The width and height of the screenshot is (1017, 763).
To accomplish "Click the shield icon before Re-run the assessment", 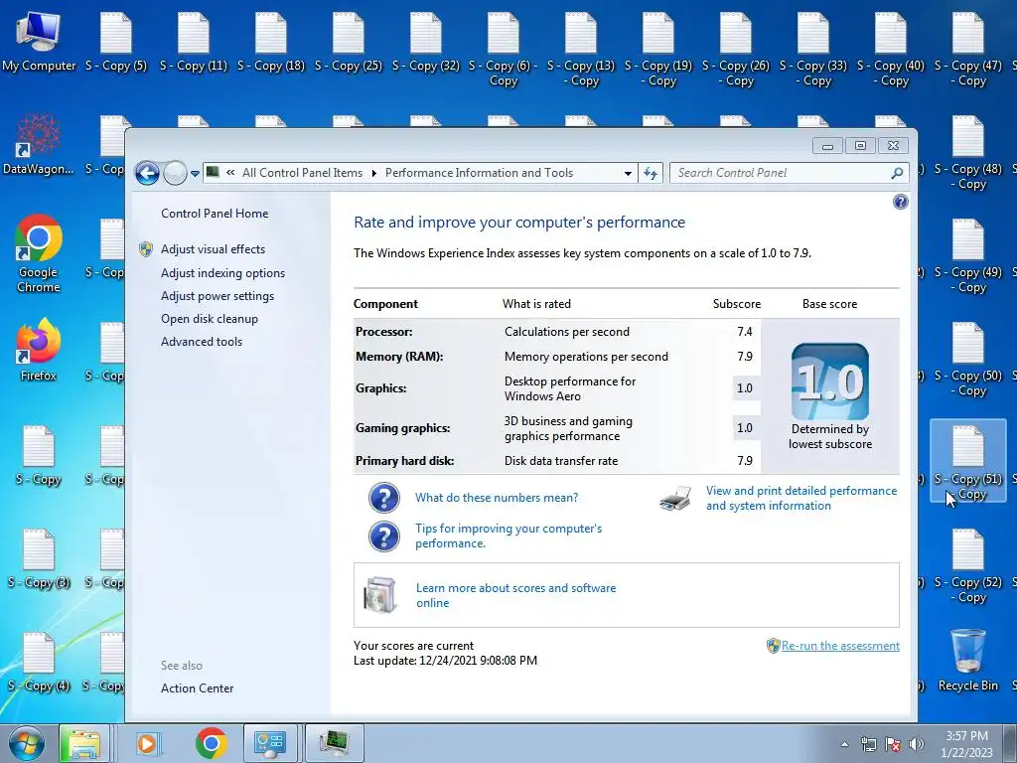I will (773, 646).
